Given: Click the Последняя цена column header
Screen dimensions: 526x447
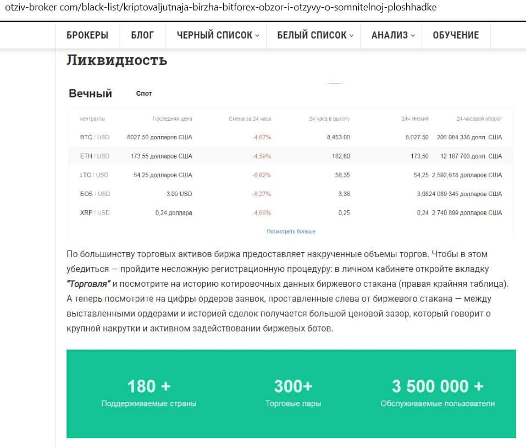Looking at the screenshot, I should tap(172, 119).
